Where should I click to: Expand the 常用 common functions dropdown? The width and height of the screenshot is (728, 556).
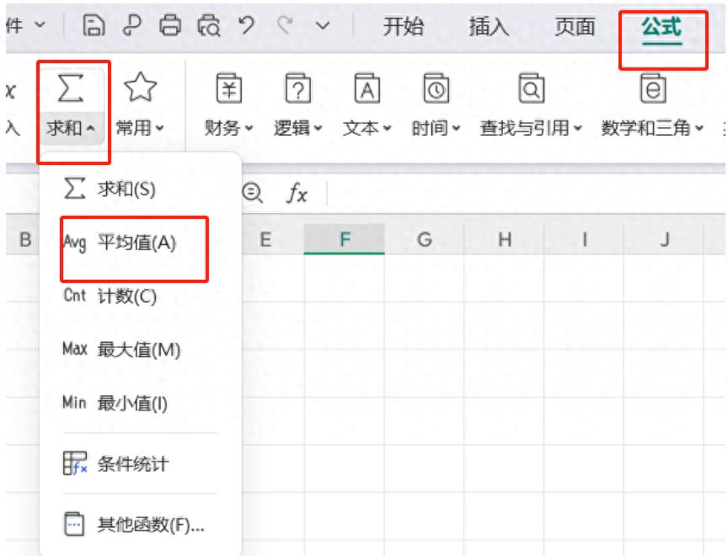(141, 128)
